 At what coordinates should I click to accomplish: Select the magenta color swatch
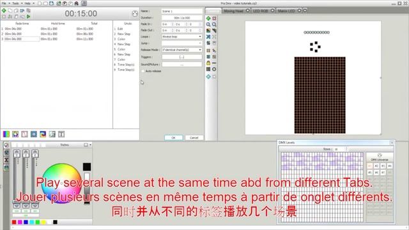coord(20,222)
